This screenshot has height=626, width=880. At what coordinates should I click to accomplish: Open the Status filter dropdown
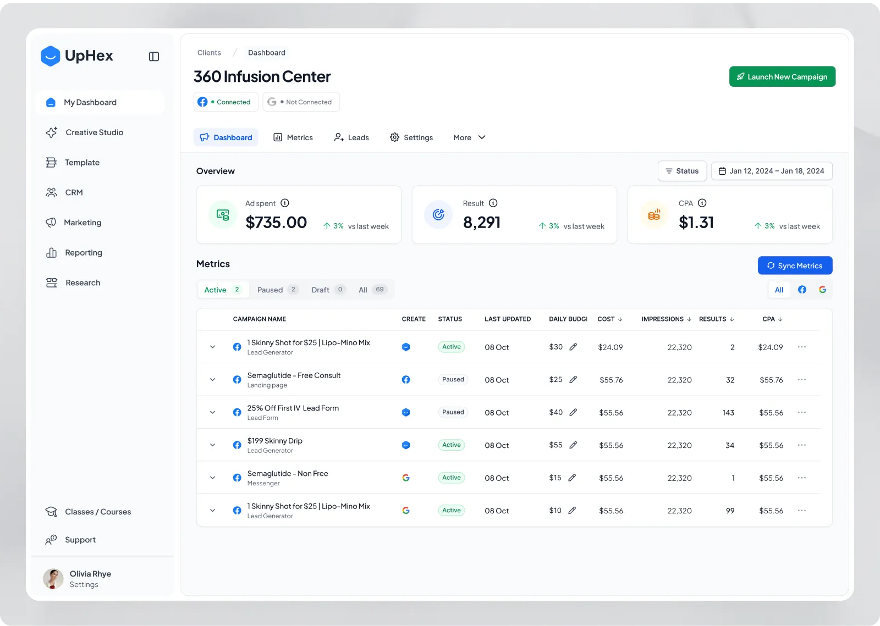[682, 171]
